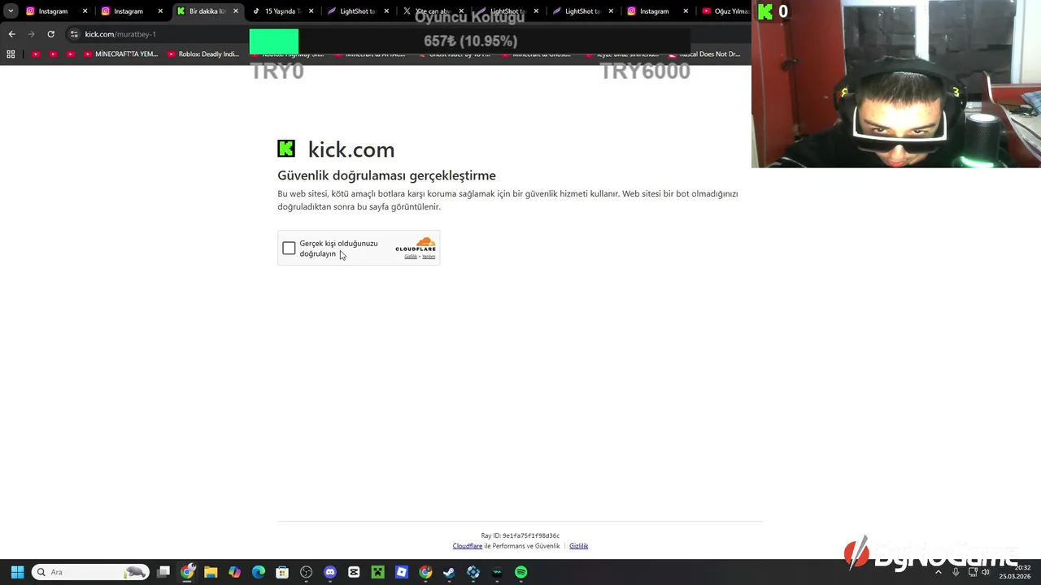Open File Explorer from the taskbar
The height and width of the screenshot is (585, 1041).
211,572
